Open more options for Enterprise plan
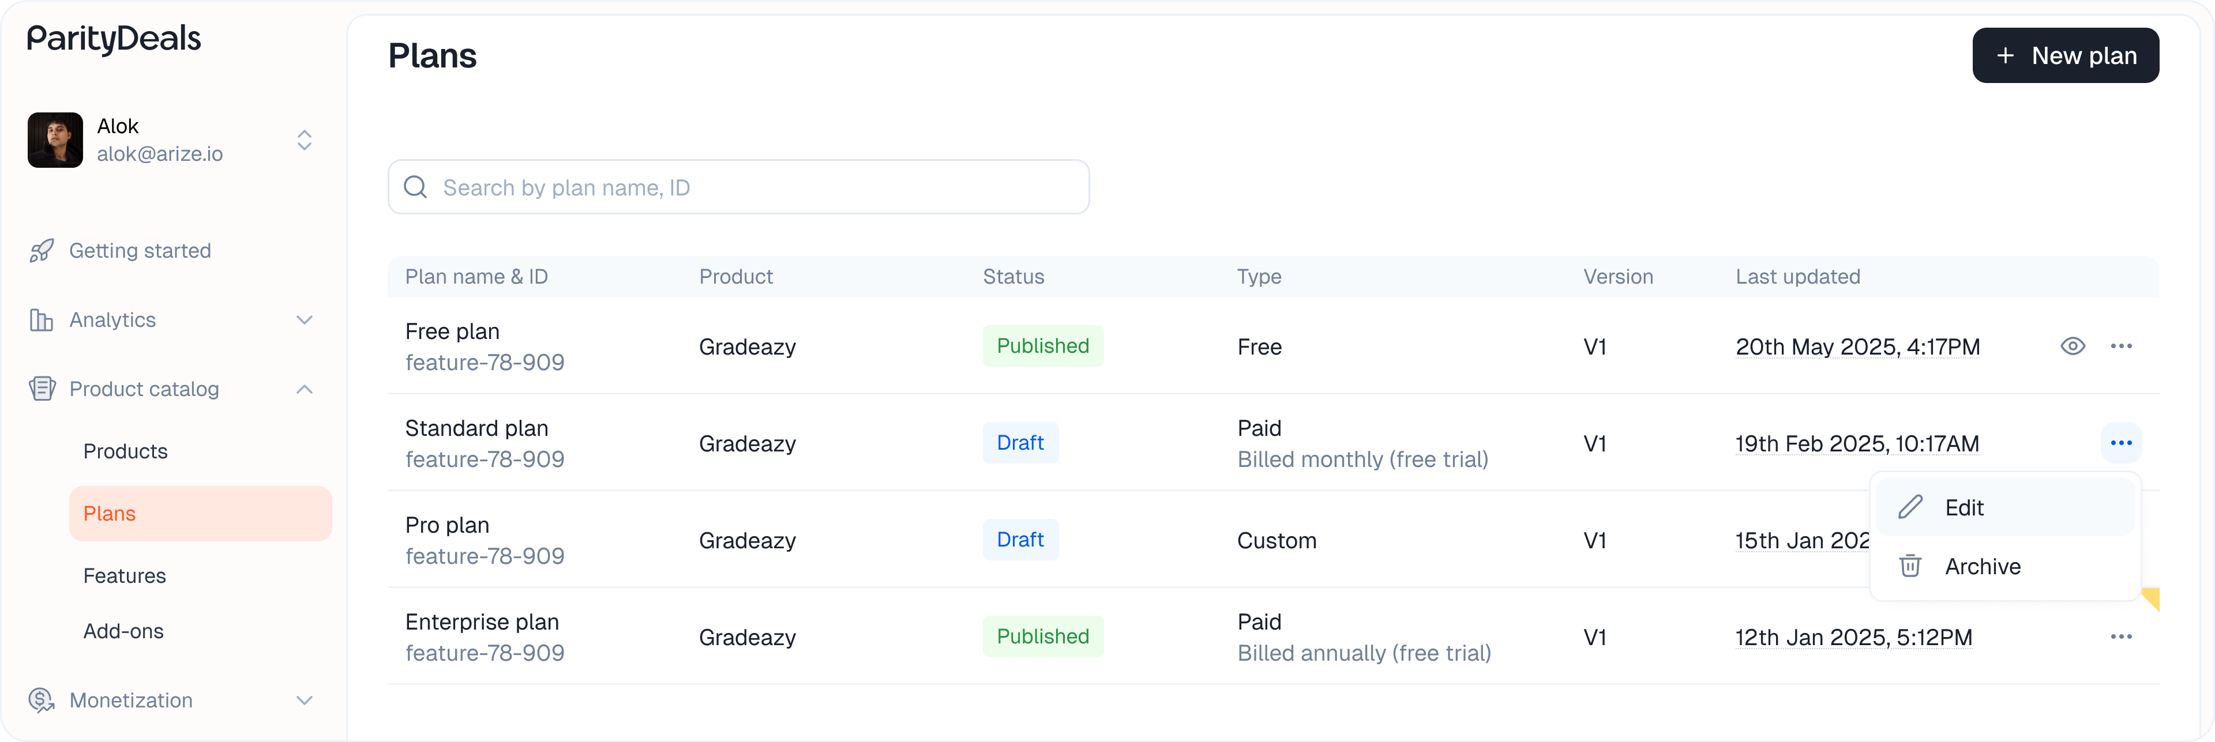The width and height of the screenshot is (2215, 742). (2120, 637)
